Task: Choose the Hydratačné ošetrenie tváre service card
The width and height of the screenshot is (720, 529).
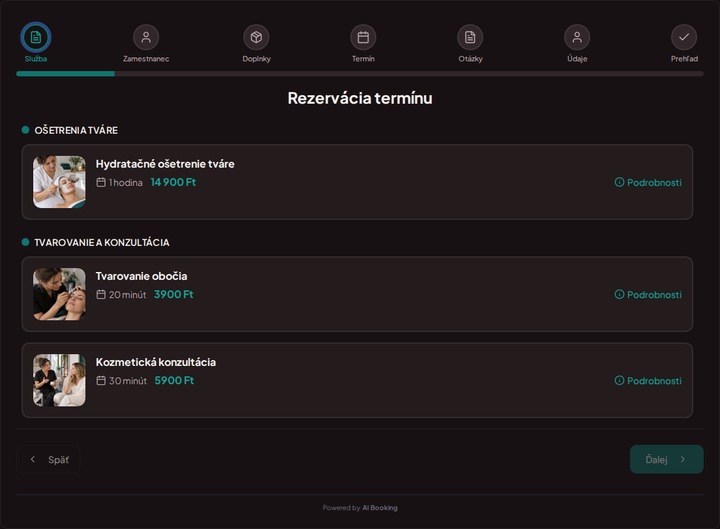Action: (x=357, y=182)
